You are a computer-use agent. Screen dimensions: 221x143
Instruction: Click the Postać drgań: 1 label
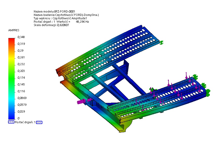coord(25,122)
